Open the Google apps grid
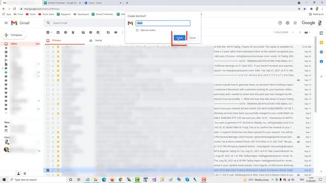Screen dimensions: 326x183 click(295, 23)
